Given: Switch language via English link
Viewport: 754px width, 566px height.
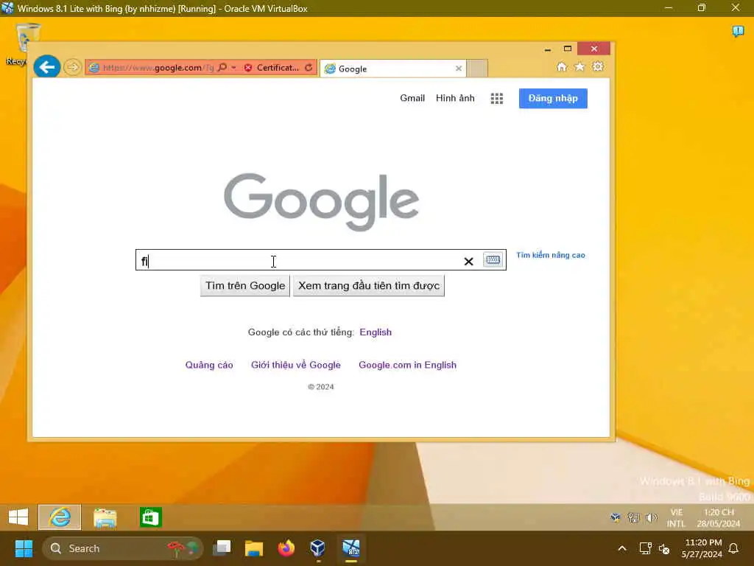Looking at the screenshot, I should 376,332.
